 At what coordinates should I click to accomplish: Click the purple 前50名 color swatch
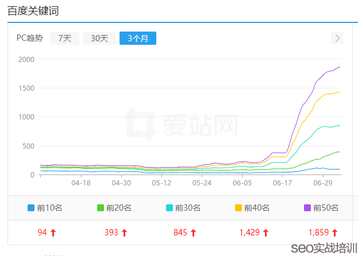click(307, 208)
